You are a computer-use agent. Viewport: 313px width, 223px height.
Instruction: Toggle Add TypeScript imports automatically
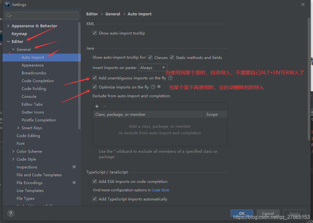point(95,199)
